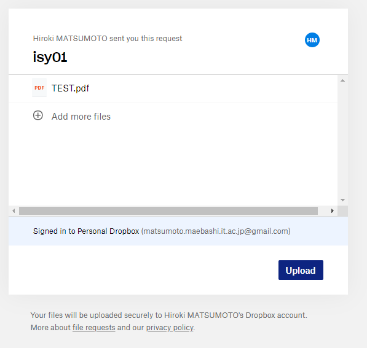Click the circled plus icon
The width and height of the screenshot is (367, 348).
38,115
